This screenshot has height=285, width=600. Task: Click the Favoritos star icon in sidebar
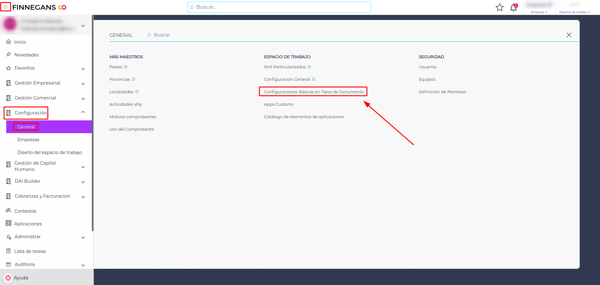[8, 68]
